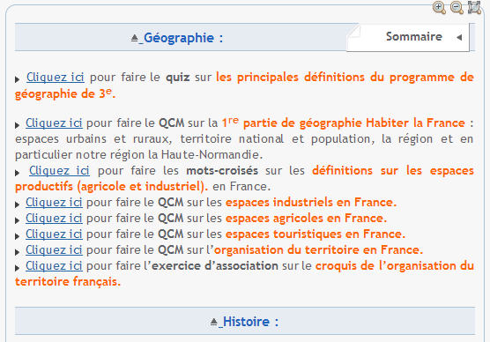Open the QCM link for espaces agricoles
The height and width of the screenshot is (342, 490).
point(54,219)
